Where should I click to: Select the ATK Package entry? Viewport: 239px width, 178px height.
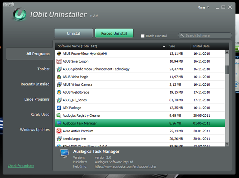pyautogui.click(x=140, y=108)
